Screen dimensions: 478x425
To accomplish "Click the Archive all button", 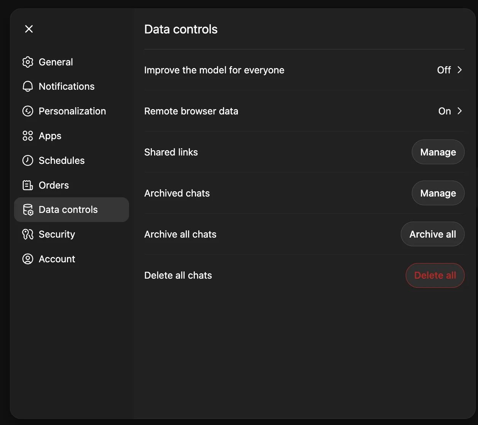I will click(x=433, y=234).
